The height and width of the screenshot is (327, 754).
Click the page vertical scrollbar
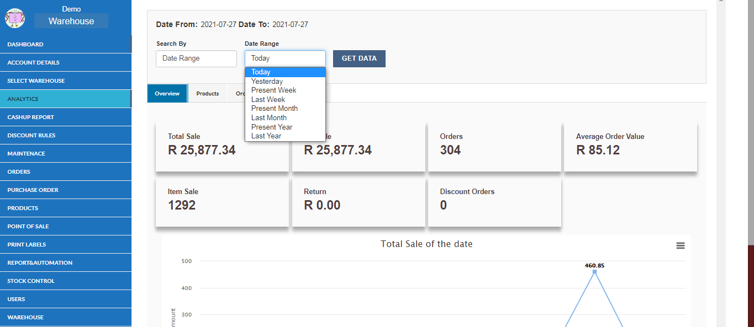point(721,165)
